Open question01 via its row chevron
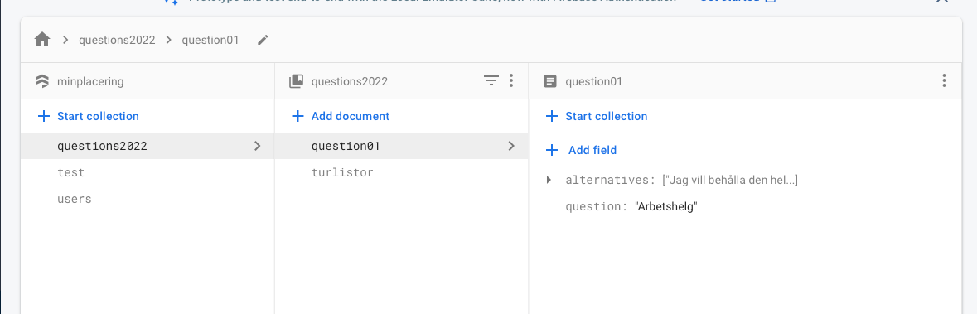Viewport: 977px width, 314px height. point(511,147)
